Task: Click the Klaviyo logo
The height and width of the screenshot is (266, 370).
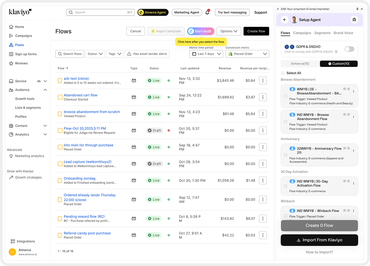Action: (x=20, y=12)
